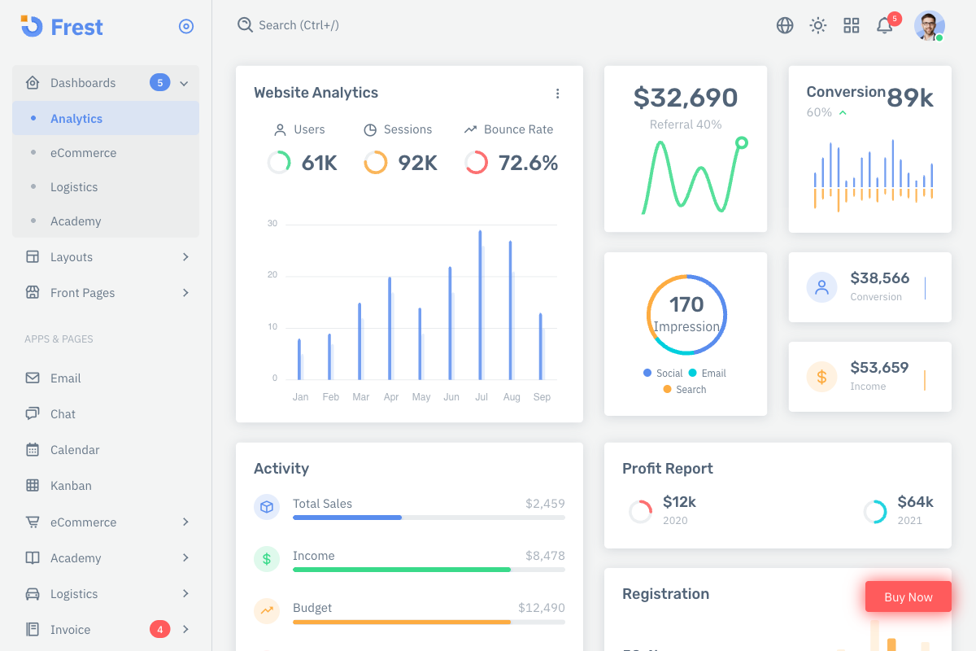The image size is (976, 651).
Task: Open the Kanban board
Action: click(70, 485)
